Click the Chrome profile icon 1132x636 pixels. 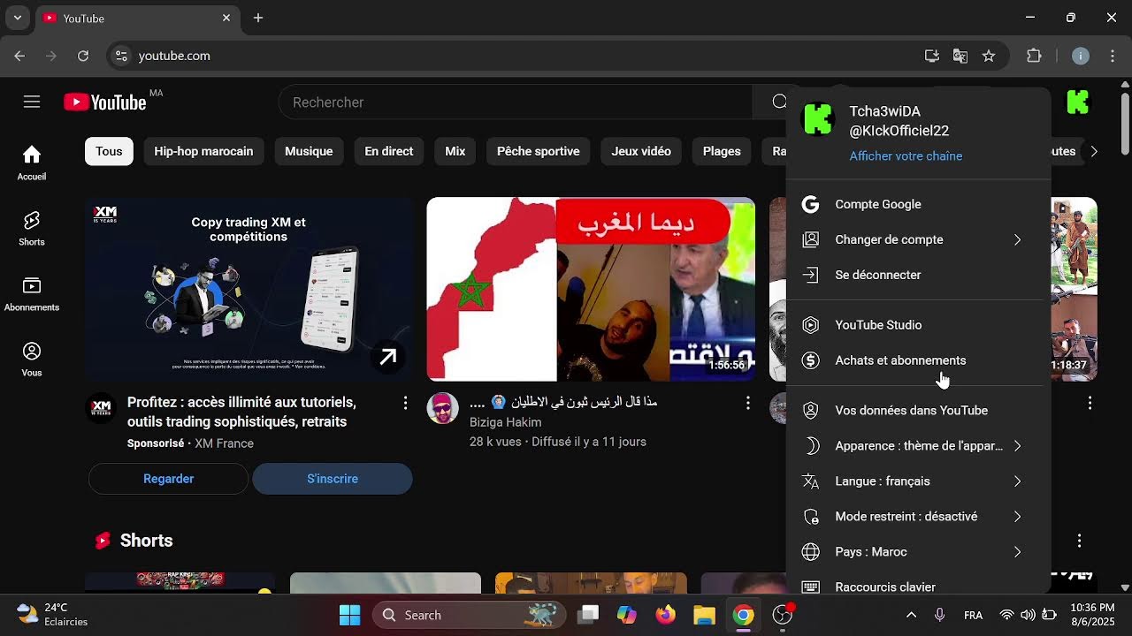(x=1080, y=56)
